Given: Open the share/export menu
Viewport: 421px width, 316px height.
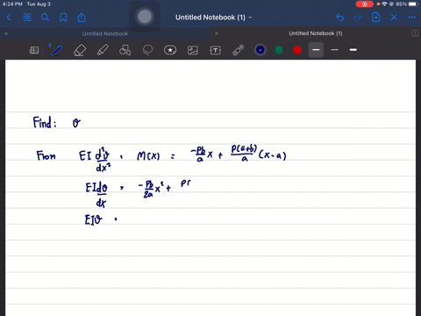Looking at the screenshot, I should [82, 18].
